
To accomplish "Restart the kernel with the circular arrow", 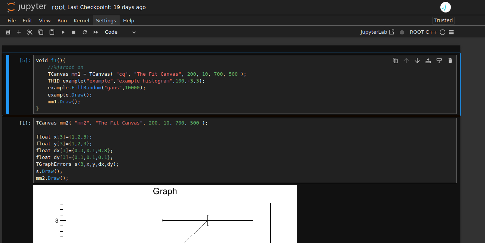I will click(x=85, y=32).
